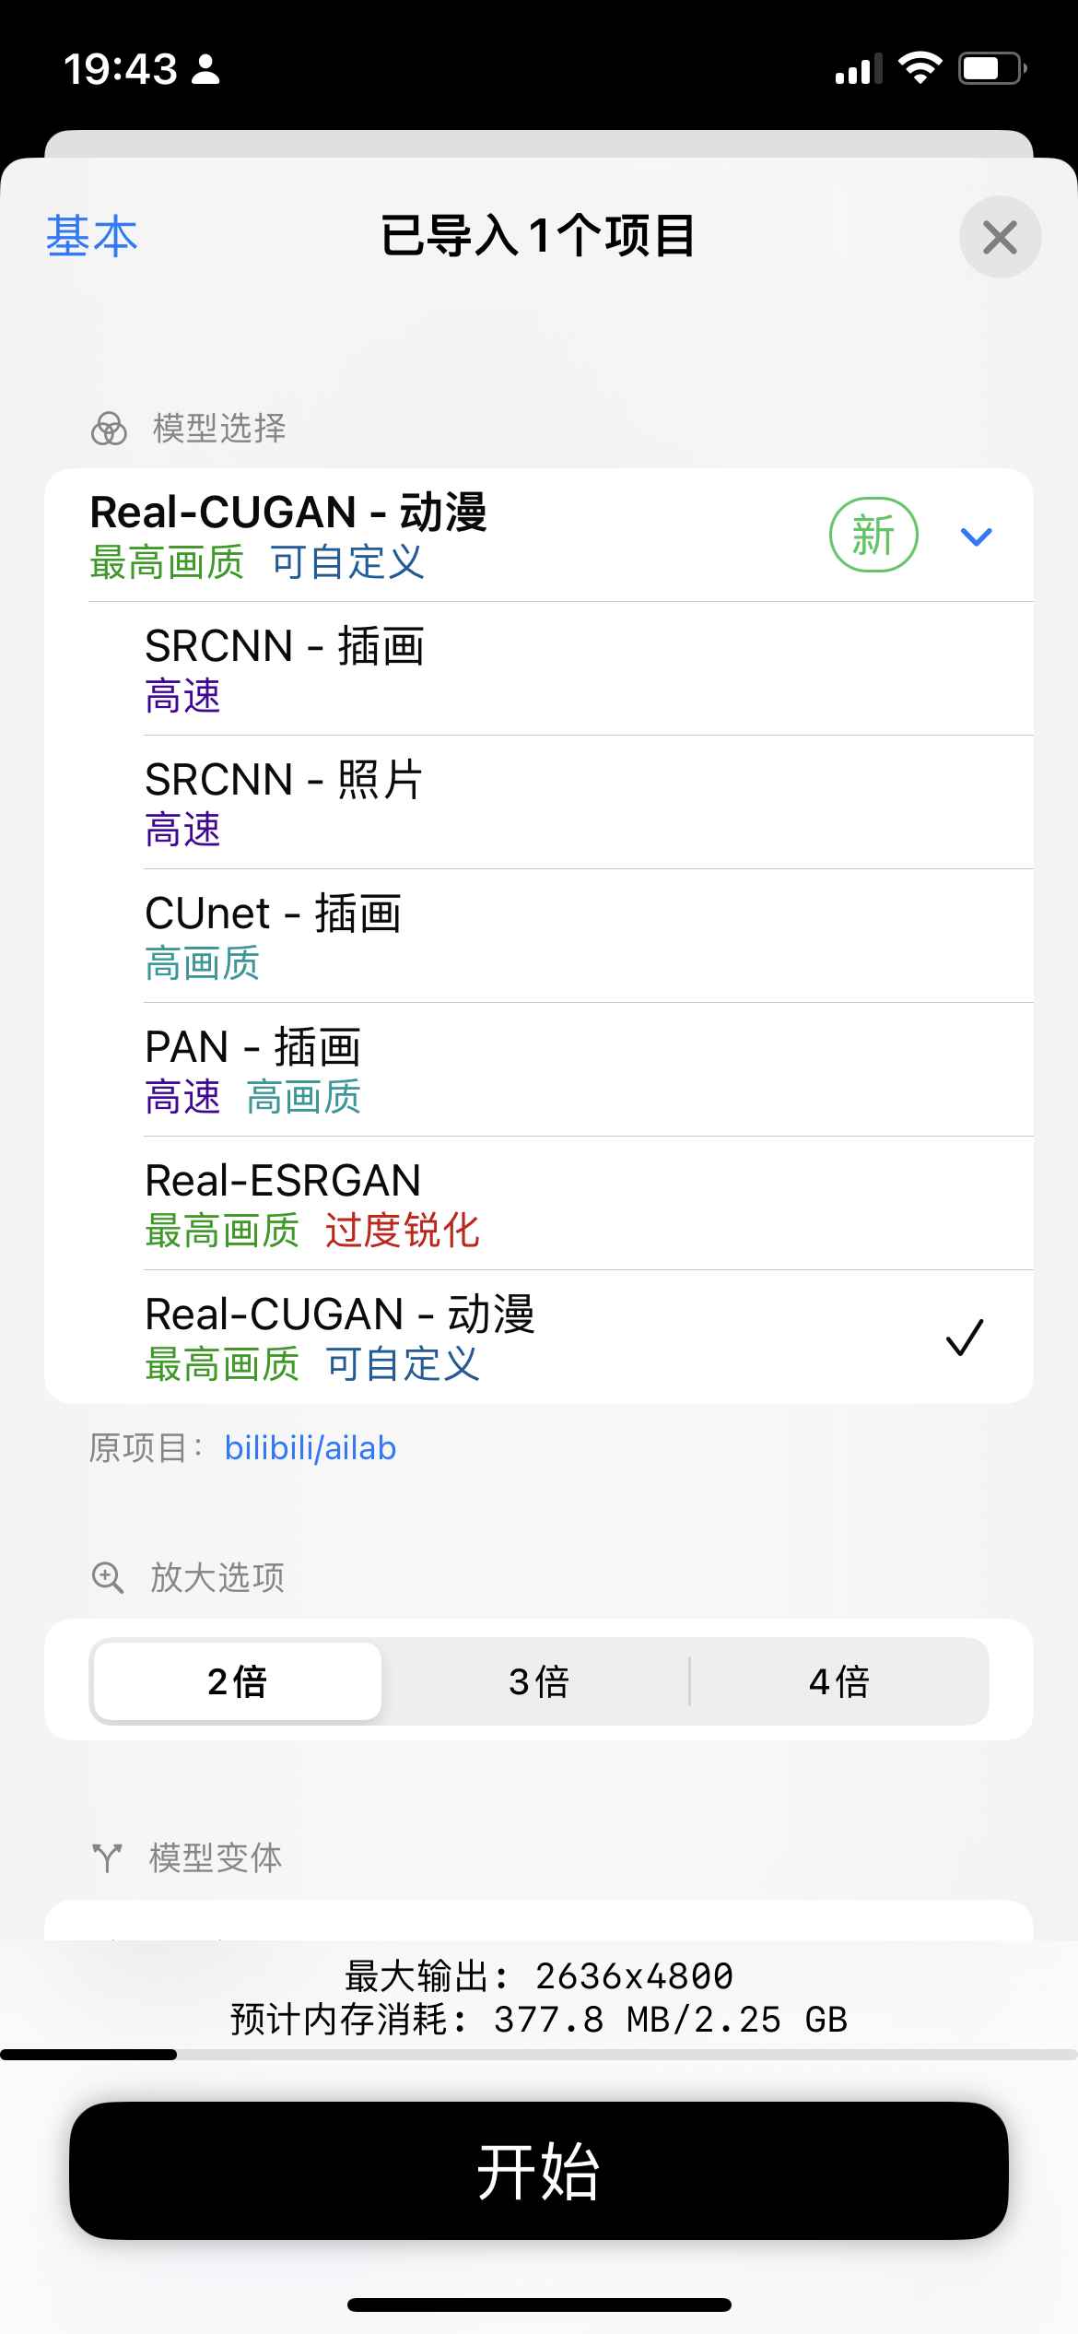Tap the magnifier icon beside 放大选项

point(108,1577)
